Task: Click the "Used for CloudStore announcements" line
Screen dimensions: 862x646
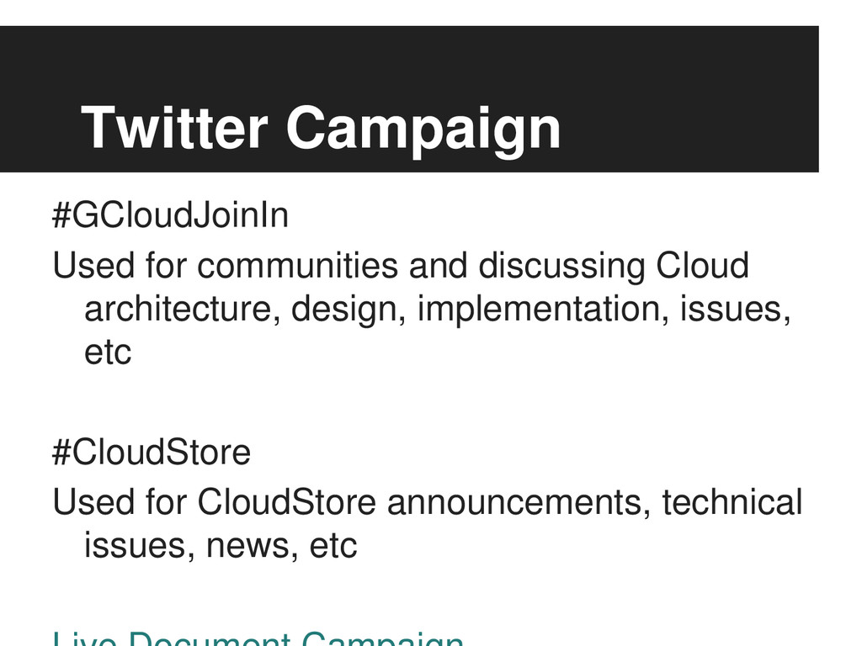Action: click(428, 502)
